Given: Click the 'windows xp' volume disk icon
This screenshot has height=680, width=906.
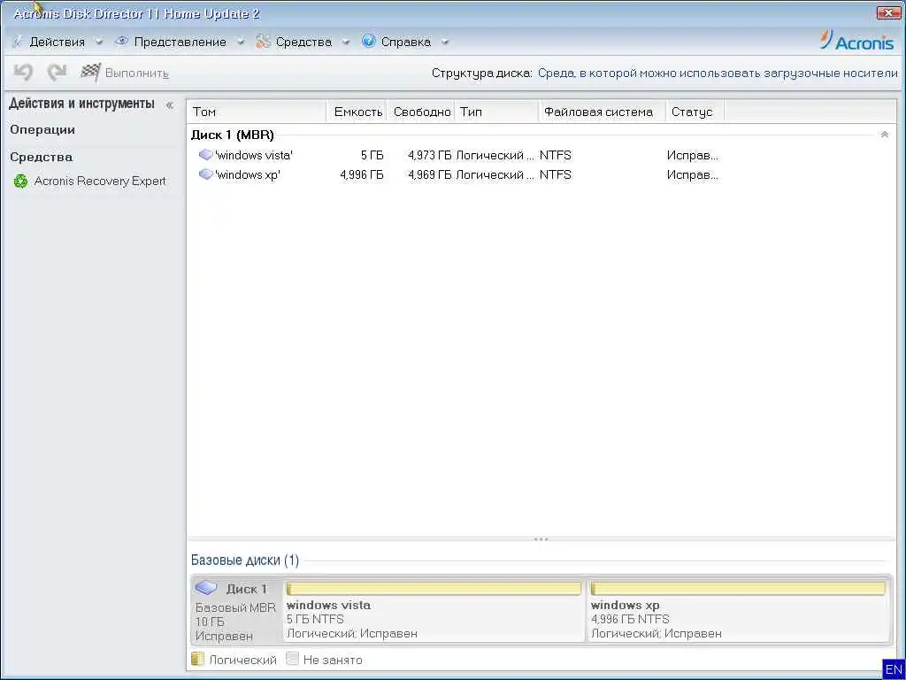Looking at the screenshot, I should (x=205, y=174).
